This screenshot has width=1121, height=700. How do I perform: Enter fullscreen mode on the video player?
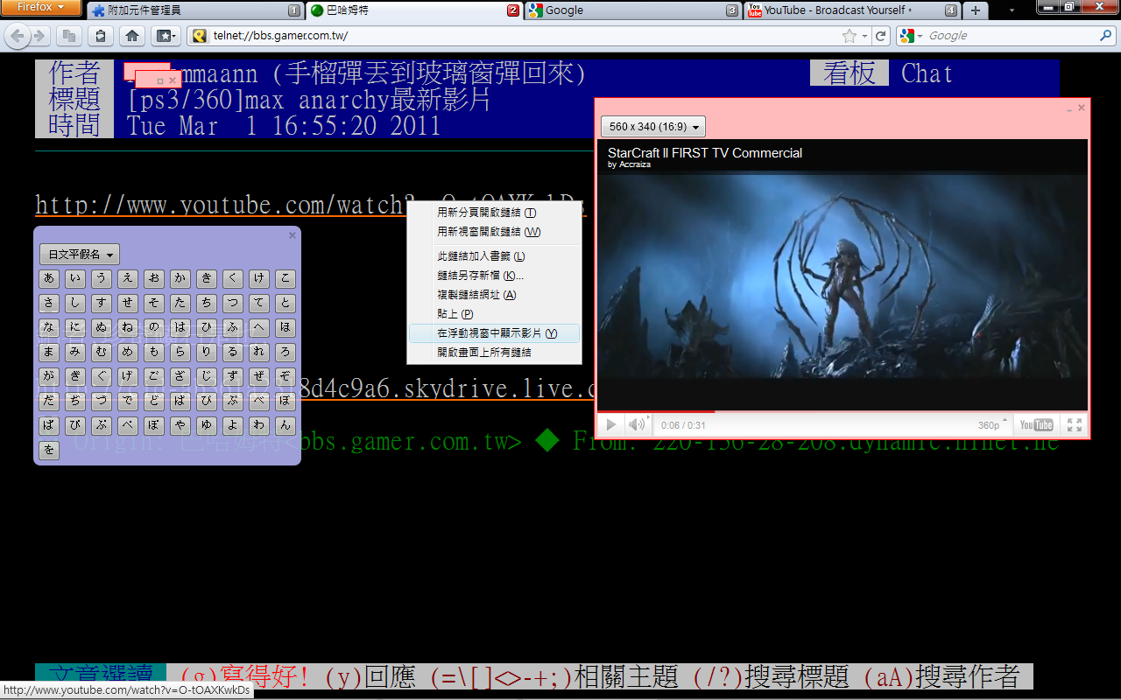[1075, 425]
